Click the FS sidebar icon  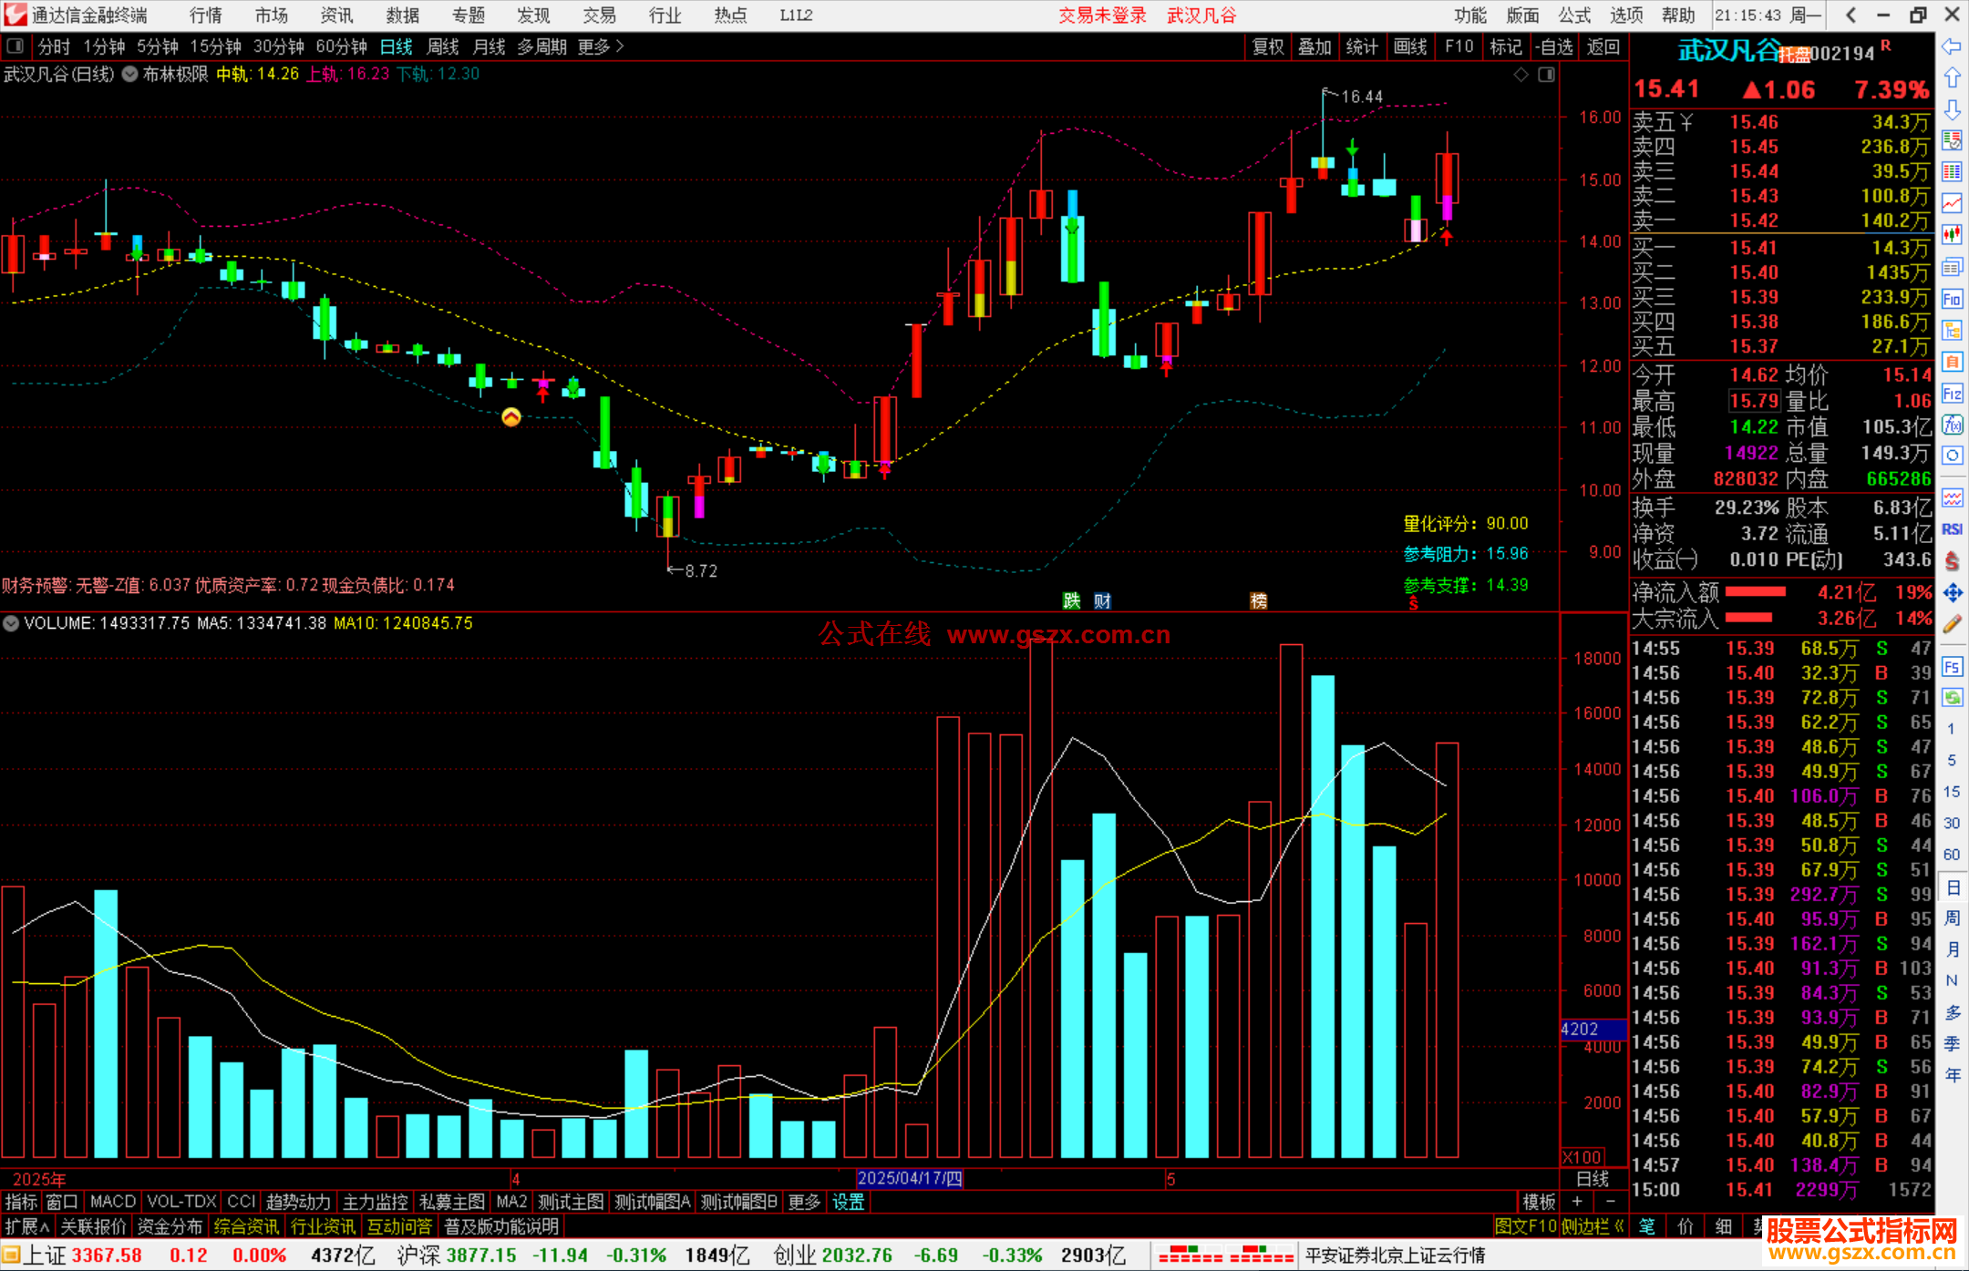pyautogui.click(x=1952, y=667)
